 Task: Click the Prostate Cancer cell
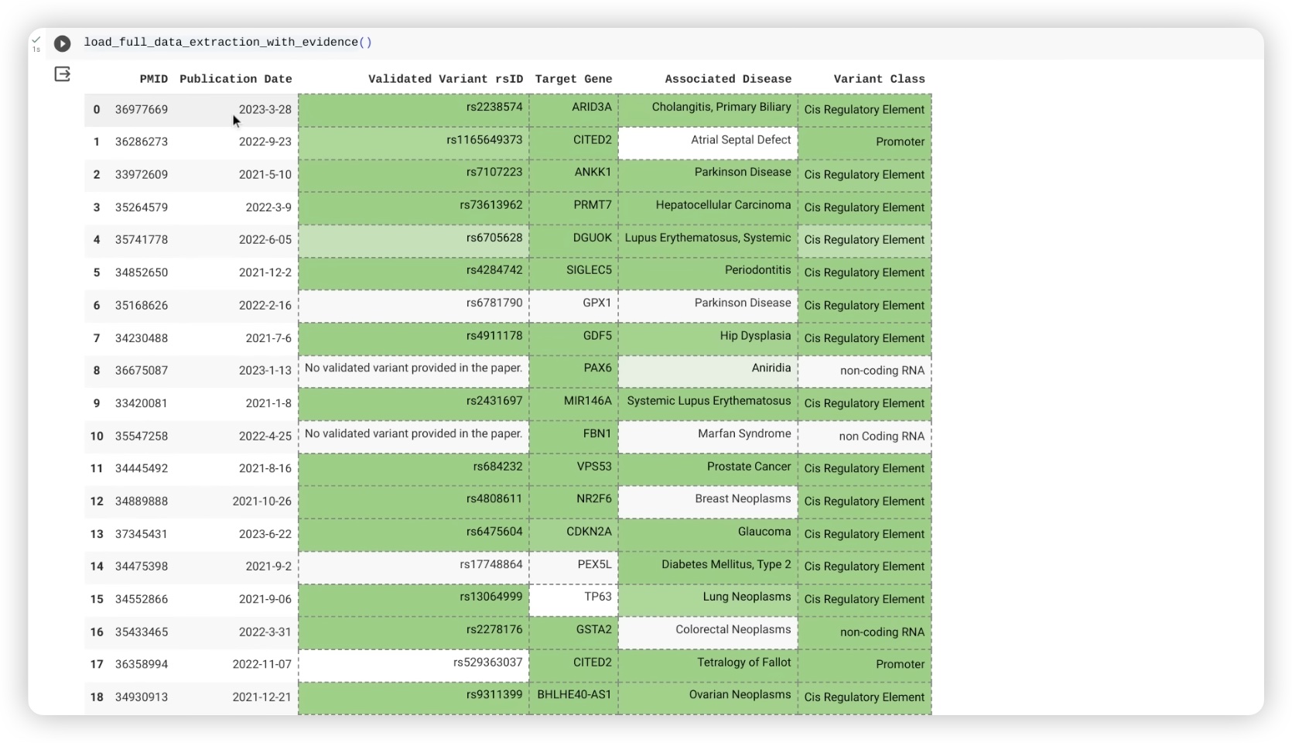click(708, 470)
